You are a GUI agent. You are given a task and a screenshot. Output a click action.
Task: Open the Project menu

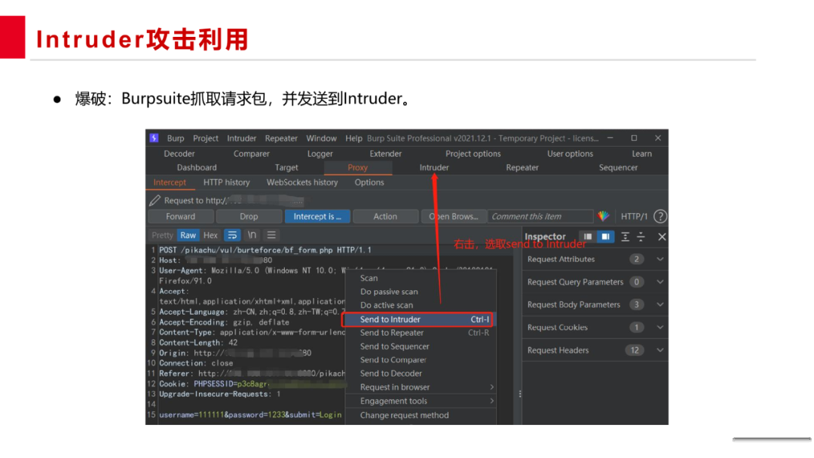click(x=206, y=139)
